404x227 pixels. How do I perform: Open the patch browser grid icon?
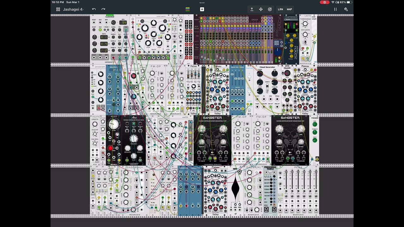58,9
